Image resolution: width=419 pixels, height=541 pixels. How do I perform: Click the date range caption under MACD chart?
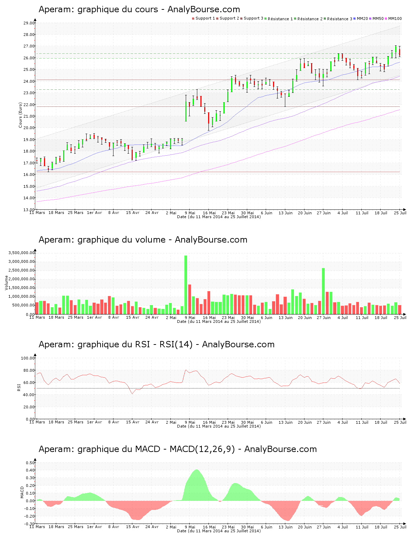(219, 531)
